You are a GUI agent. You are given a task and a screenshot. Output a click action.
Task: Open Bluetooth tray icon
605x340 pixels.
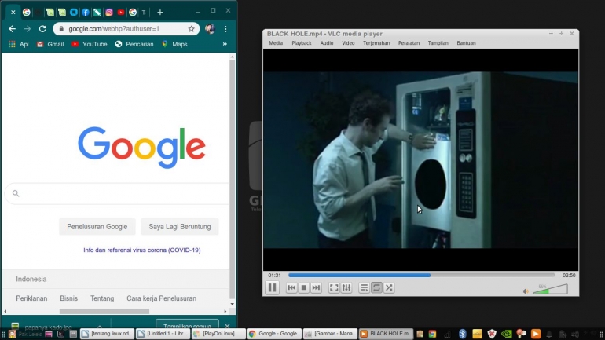pos(462,334)
